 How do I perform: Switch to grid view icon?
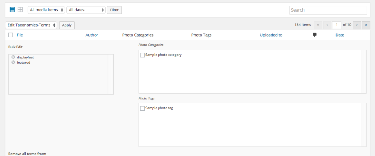pyautogui.click(x=20, y=10)
